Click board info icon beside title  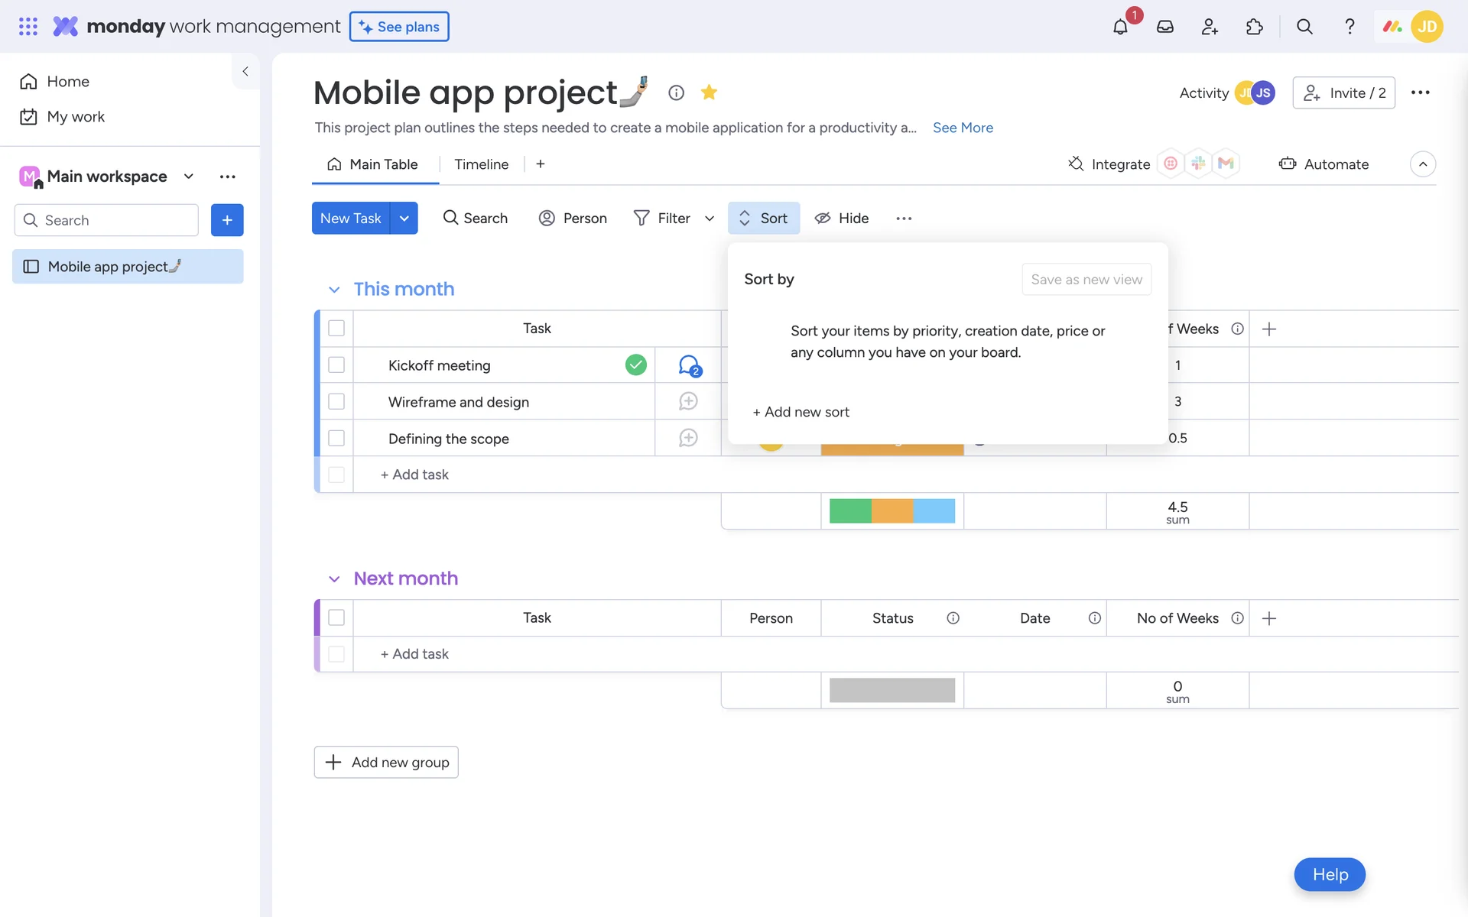click(x=676, y=92)
